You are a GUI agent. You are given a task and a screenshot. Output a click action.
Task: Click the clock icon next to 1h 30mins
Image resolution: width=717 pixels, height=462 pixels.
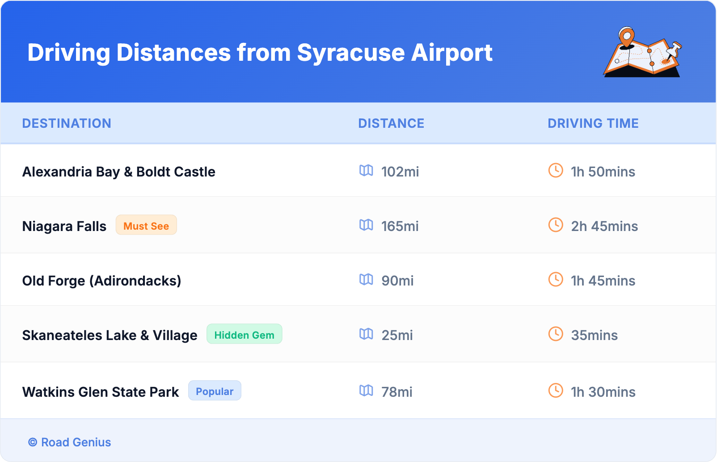(x=556, y=391)
